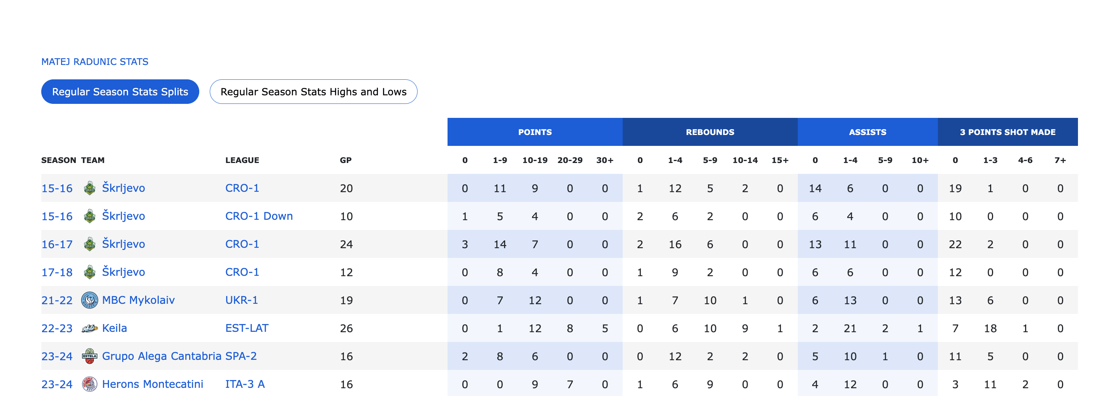Switch to Regular Season Stats Splits tab
The height and width of the screenshot is (396, 1113).
(120, 91)
